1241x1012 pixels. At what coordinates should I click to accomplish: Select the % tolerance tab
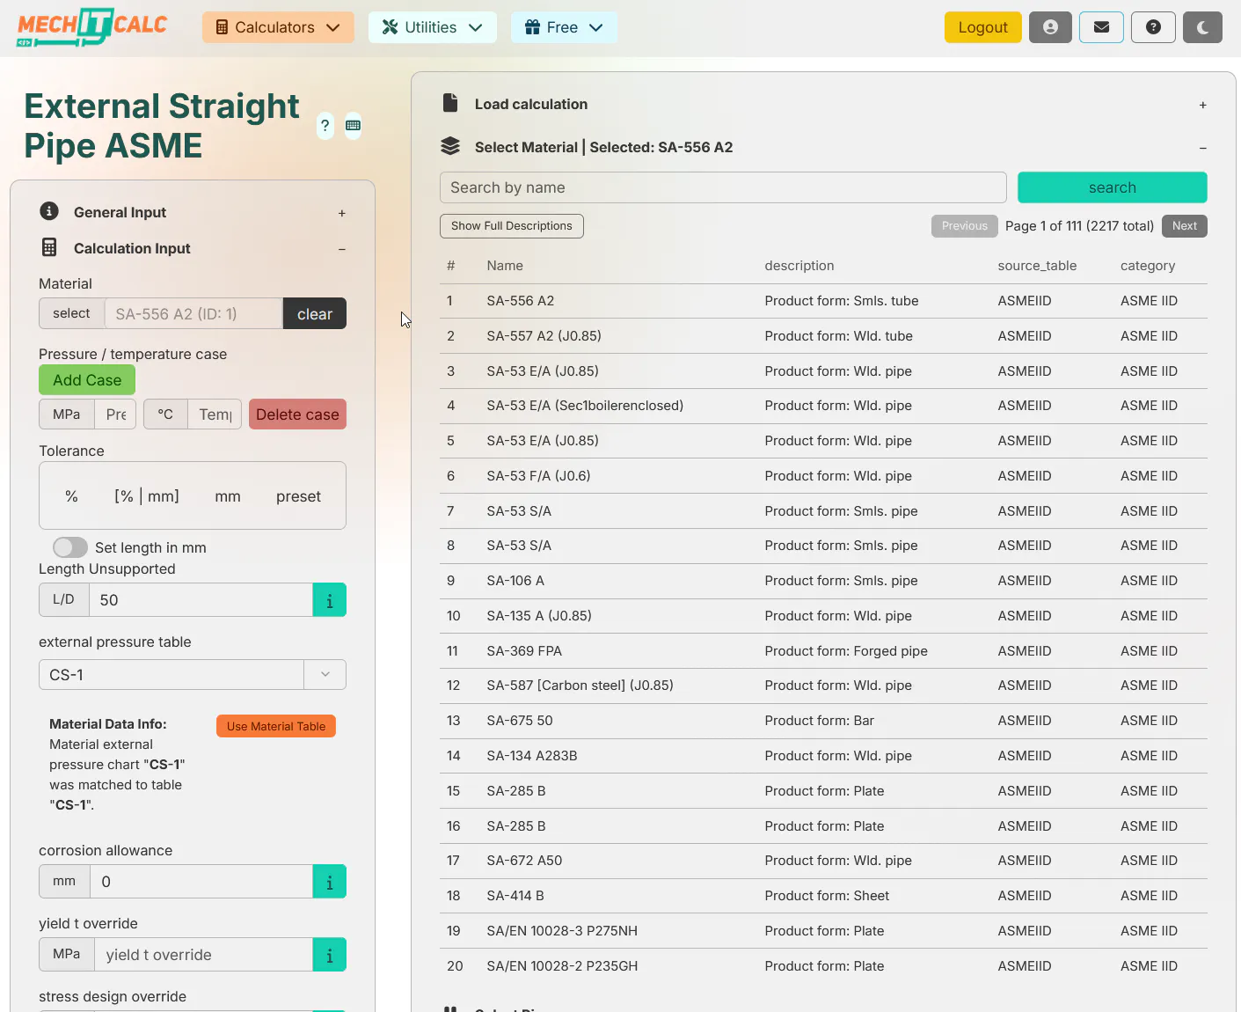(x=71, y=496)
